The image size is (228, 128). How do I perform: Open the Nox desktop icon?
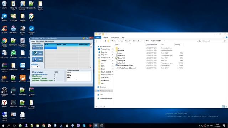pyautogui.click(x=14, y=91)
